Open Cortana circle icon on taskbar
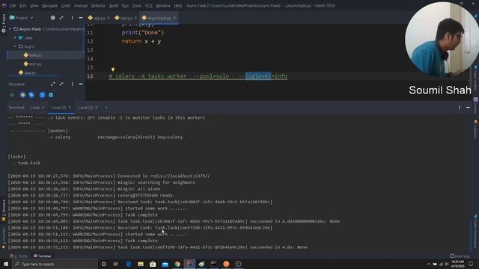Image resolution: width=479 pixels, height=269 pixels. click(103, 264)
